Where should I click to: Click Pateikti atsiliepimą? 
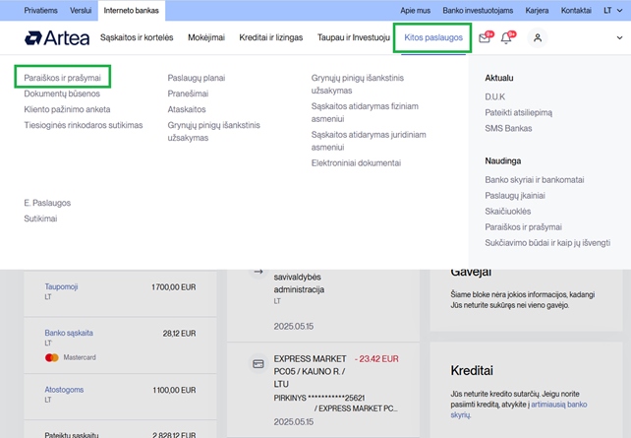coord(518,112)
